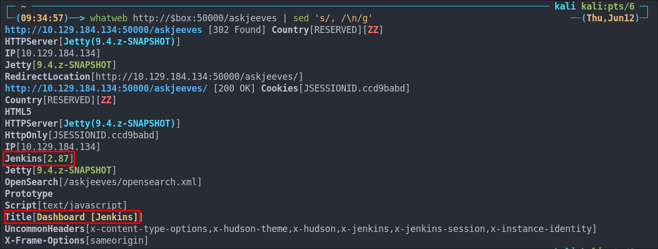Screen dimensions: 658x249
Task: Click the first HTTPServer Jetty version line
Action: pos(93,41)
